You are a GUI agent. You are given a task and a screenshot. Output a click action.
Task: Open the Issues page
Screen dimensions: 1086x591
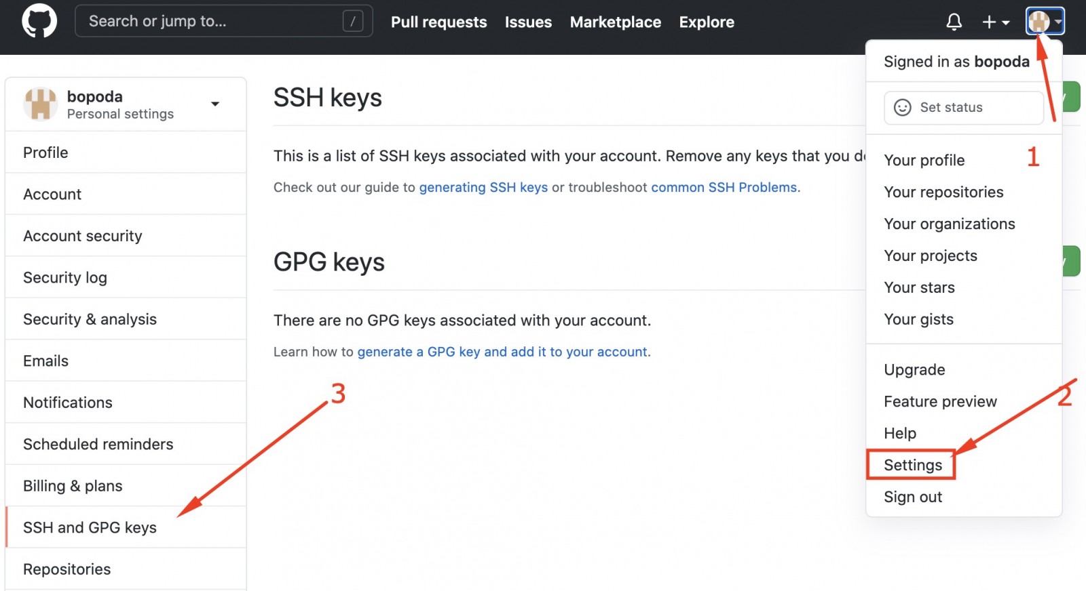(528, 22)
